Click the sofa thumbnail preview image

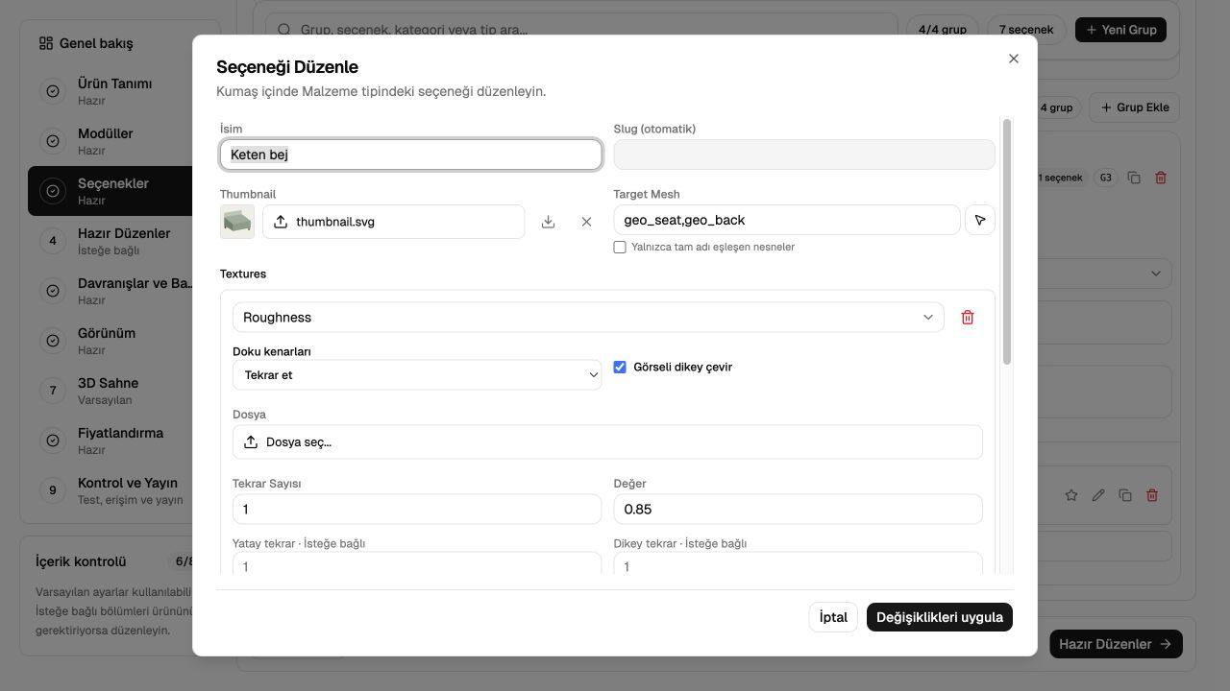click(237, 222)
